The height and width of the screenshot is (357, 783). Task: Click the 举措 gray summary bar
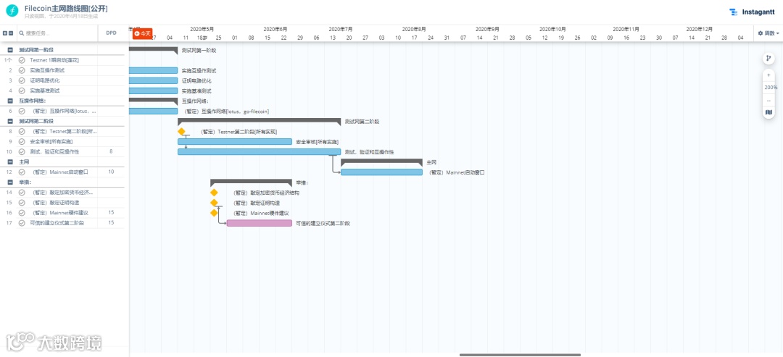(x=251, y=182)
